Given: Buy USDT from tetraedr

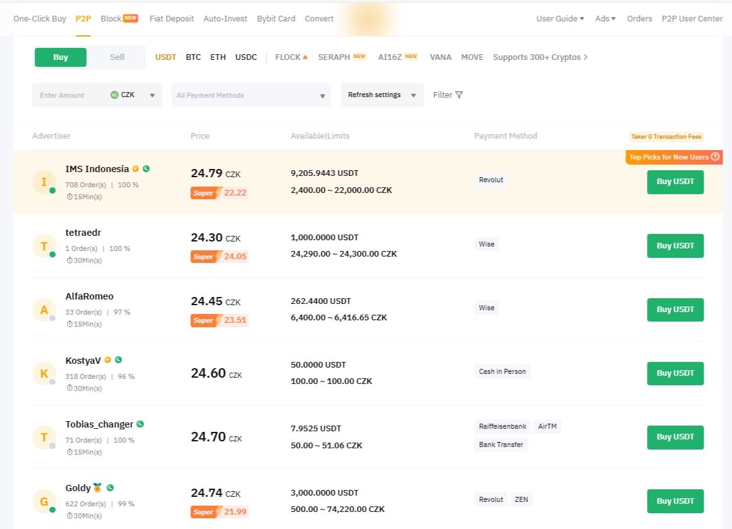Looking at the screenshot, I should click(675, 246).
